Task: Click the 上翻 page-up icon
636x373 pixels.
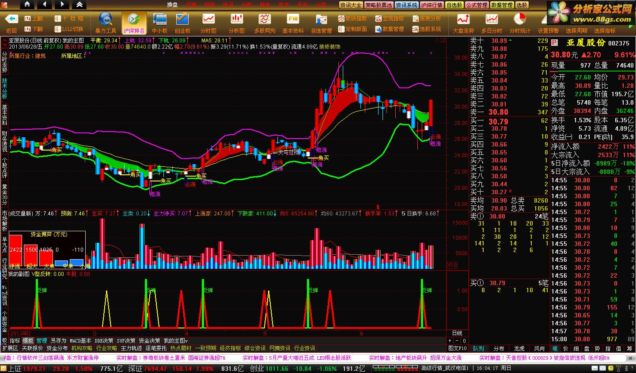Action: [33, 19]
